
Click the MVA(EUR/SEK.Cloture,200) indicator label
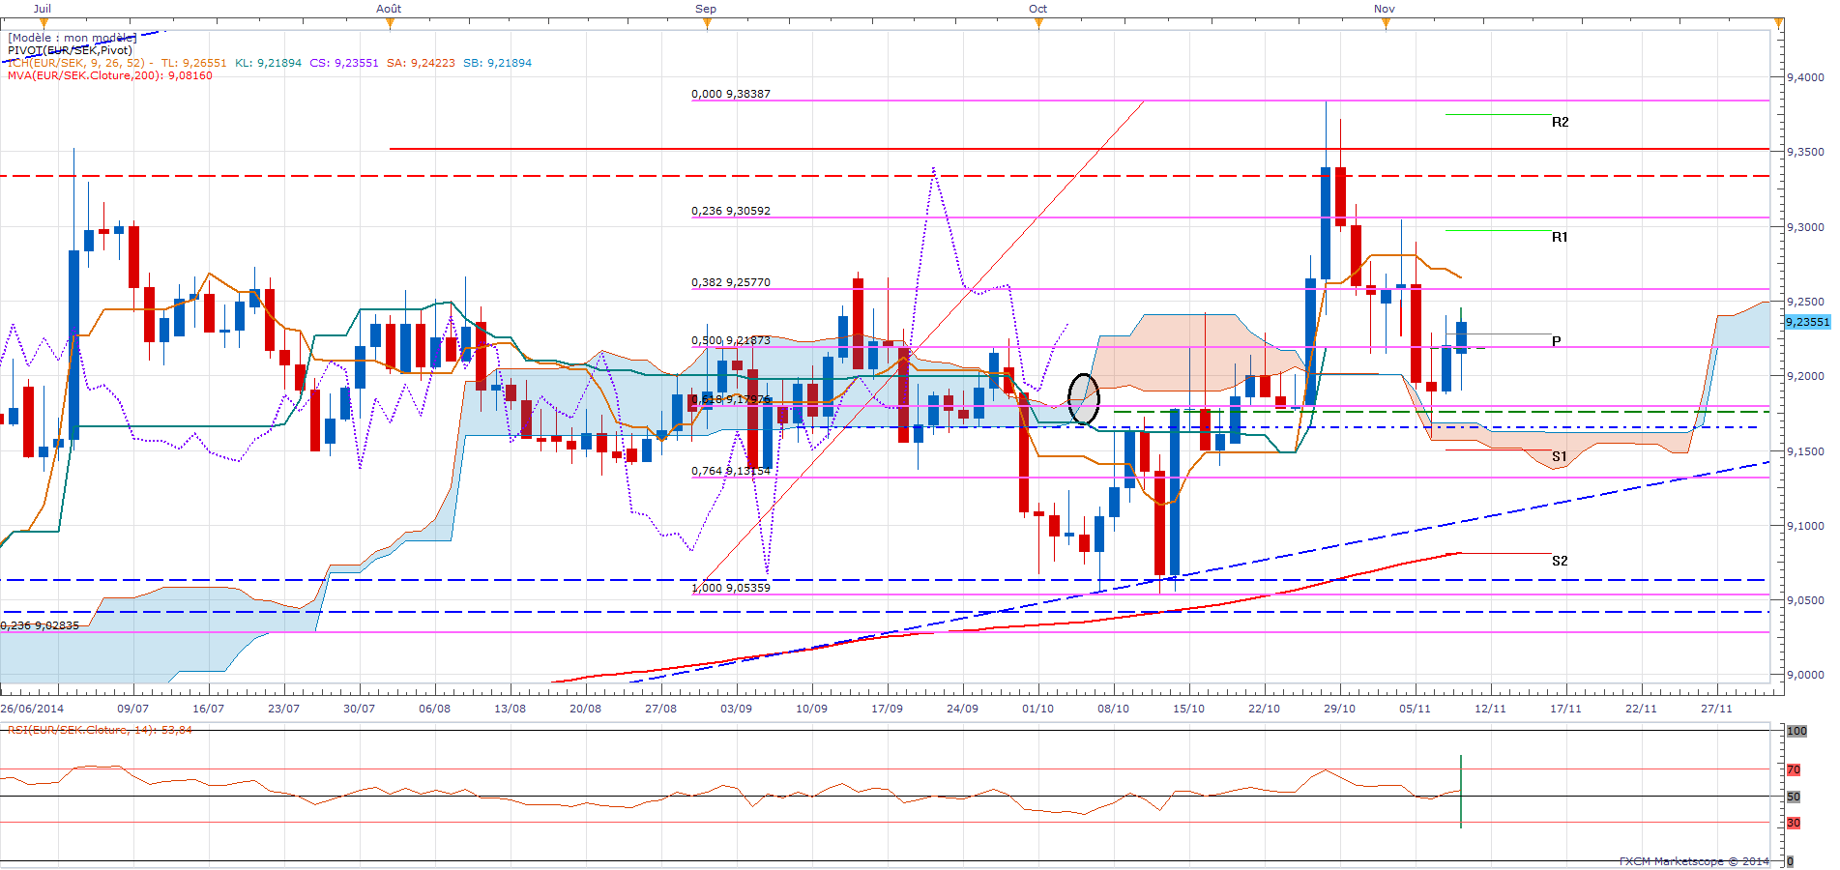[x=109, y=75]
